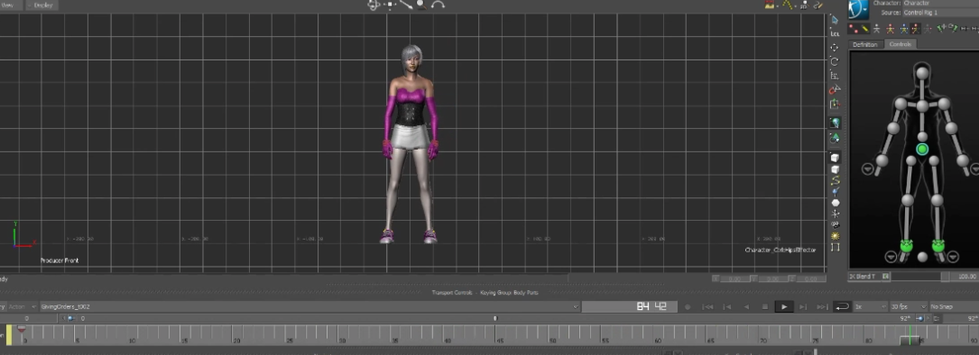Image resolution: width=979 pixels, height=355 pixels.
Task: Toggle the loop playback button
Action: (x=842, y=307)
